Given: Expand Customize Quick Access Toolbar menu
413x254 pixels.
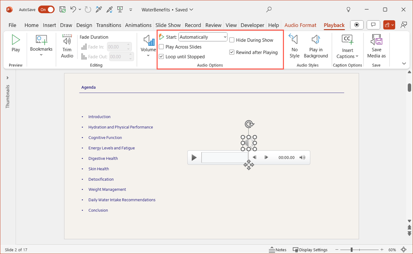Looking at the screenshot, I should (x=131, y=10).
